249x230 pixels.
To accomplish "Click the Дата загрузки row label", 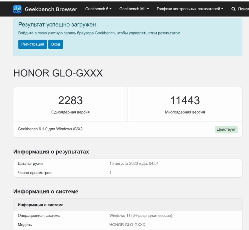I will 30,164.
